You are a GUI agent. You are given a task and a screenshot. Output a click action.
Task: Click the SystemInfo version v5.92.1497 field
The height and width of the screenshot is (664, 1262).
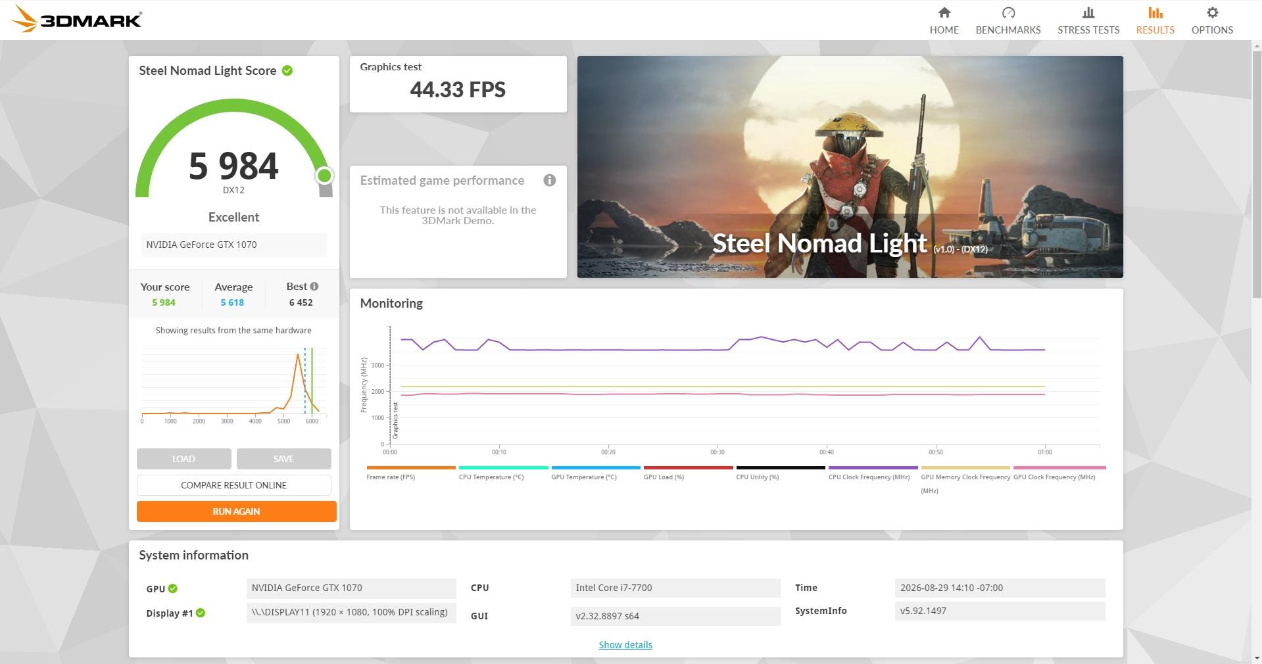[1000, 611]
